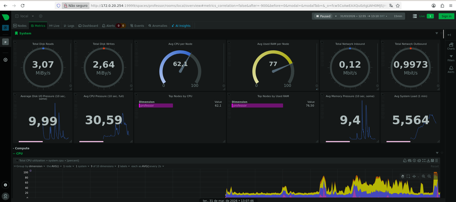The height and width of the screenshot is (202, 456).
Task: Collapse the right sidebar with arrow icon
Action: pos(449,35)
